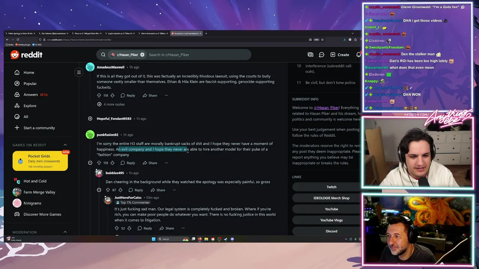Click the search magnifier icon in Reddit search bar
Viewport: 479px width, 269px height.
[x=103, y=55]
